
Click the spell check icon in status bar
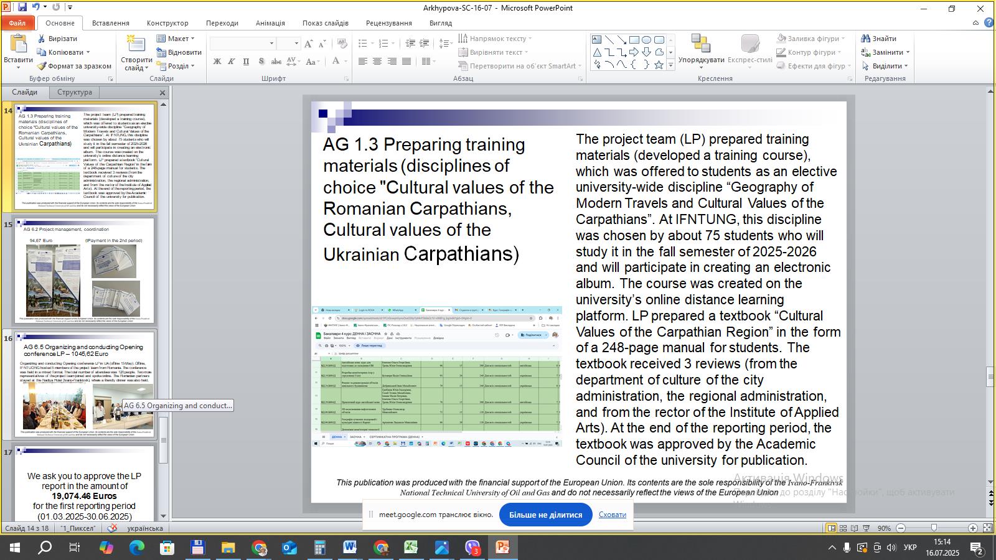pyautogui.click(x=112, y=528)
